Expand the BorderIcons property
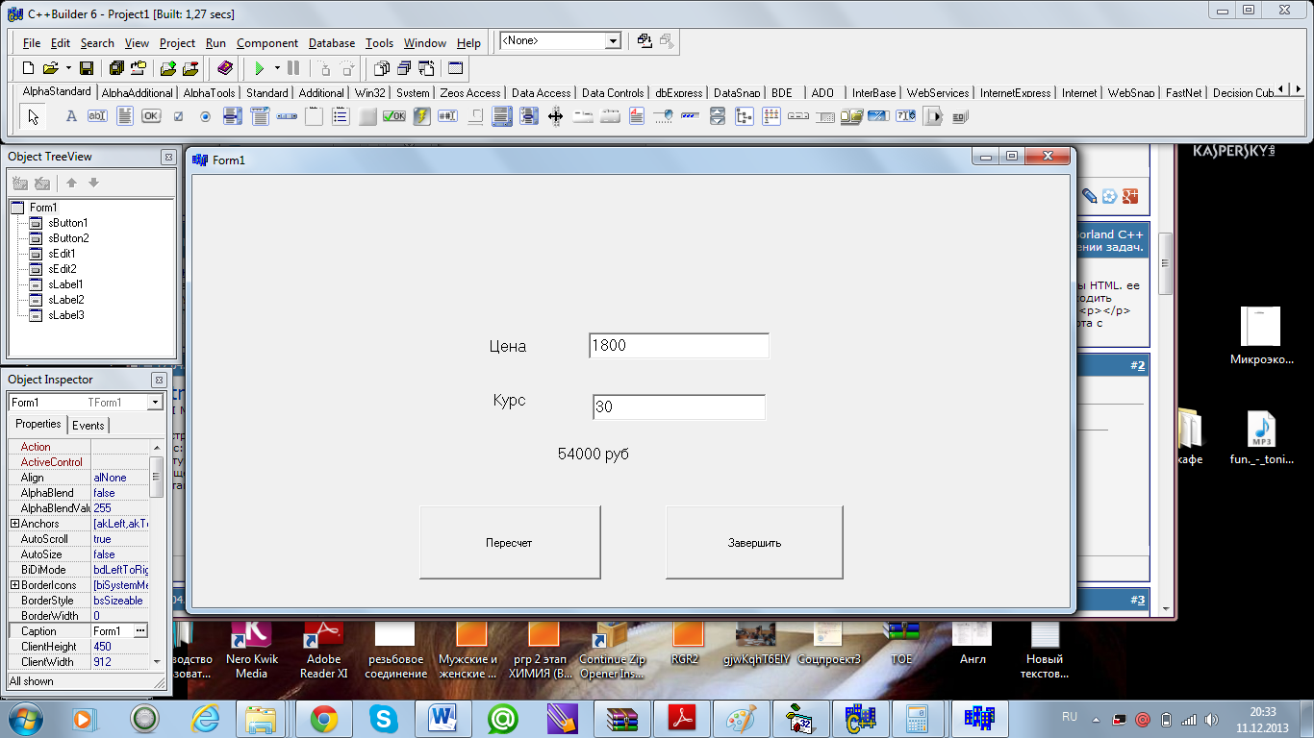 tap(14, 585)
